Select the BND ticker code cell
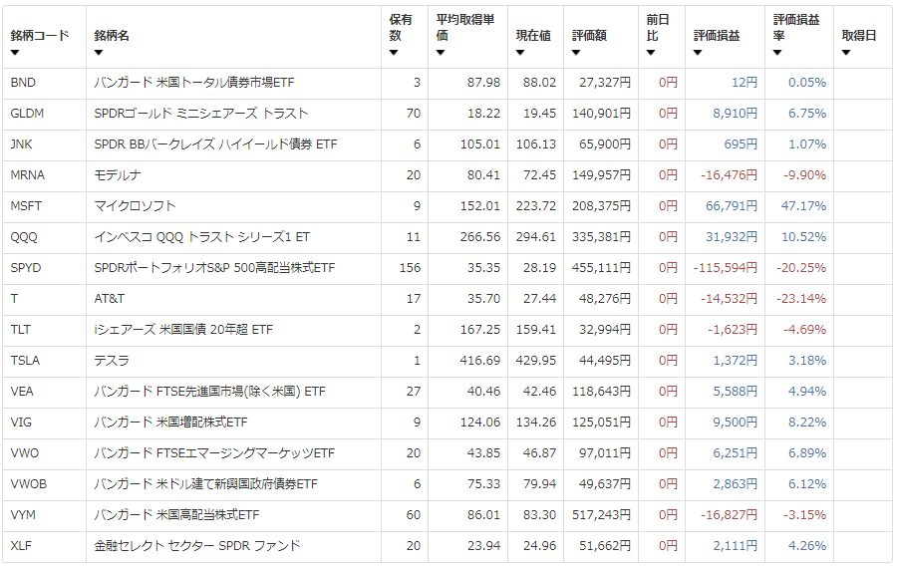898x567 pixels. (45, 83)
